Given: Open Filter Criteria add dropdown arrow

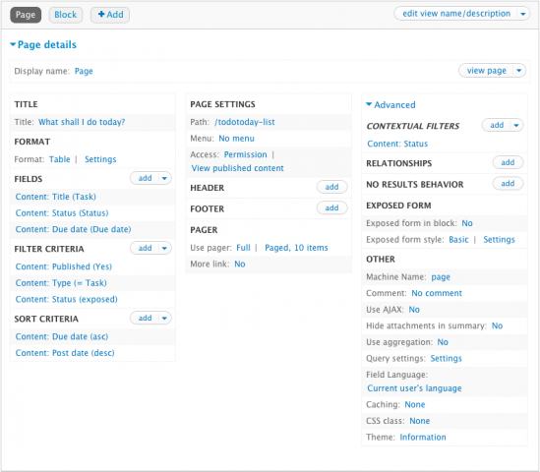Looking at the screenshot, I should (164, 248).
